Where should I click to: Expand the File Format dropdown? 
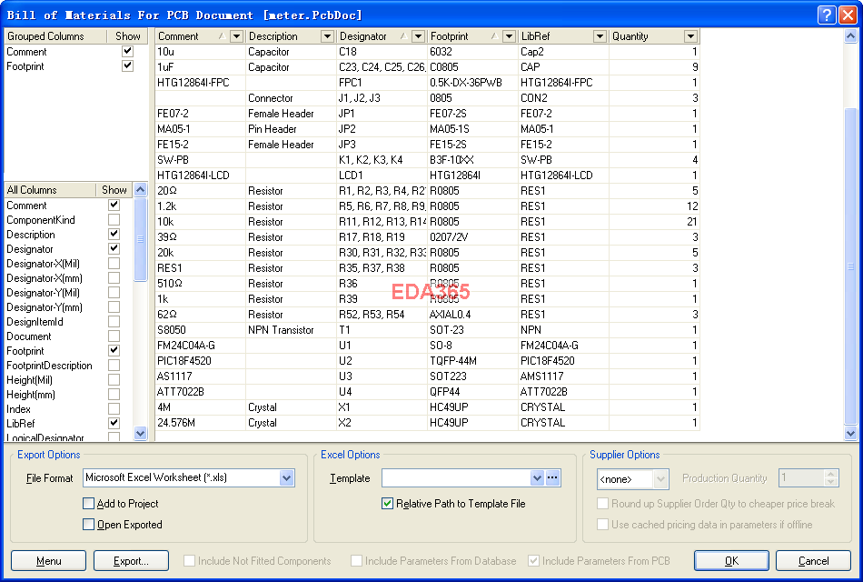(x=287, y=478)
